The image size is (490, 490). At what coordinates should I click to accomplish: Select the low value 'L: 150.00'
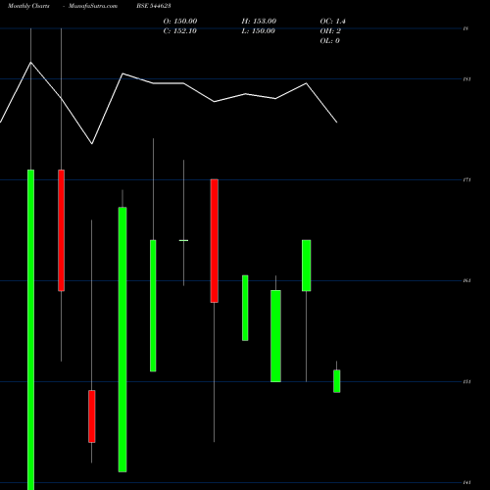click(259, 31)
